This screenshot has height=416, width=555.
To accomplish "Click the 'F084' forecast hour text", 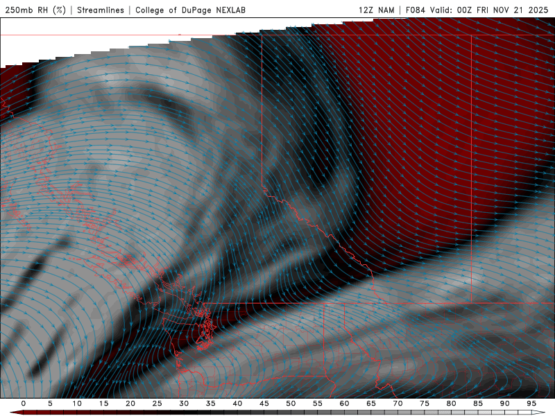I will (x=415, y=10).
